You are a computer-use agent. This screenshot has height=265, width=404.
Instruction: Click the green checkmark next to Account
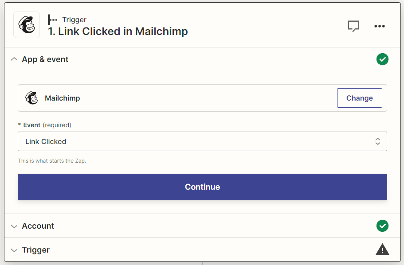point(382,226)
